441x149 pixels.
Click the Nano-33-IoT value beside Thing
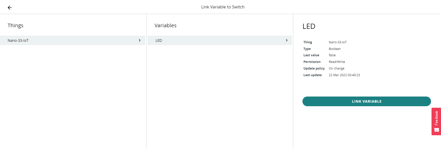[x=338, y=42]
